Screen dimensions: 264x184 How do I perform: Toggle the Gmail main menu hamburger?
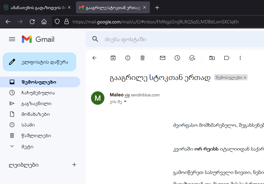point(12,39)
